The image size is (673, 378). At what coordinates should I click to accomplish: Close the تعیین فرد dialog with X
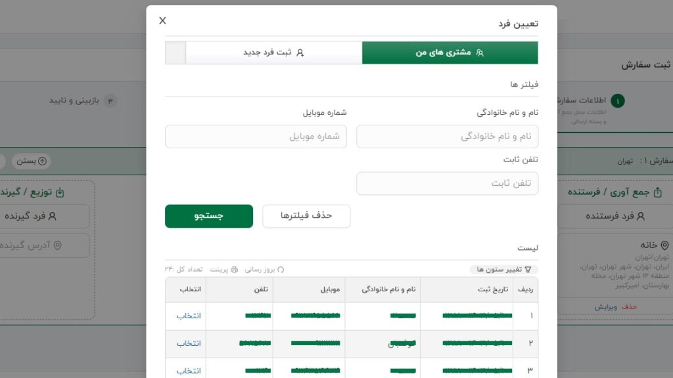click(163, 21)
